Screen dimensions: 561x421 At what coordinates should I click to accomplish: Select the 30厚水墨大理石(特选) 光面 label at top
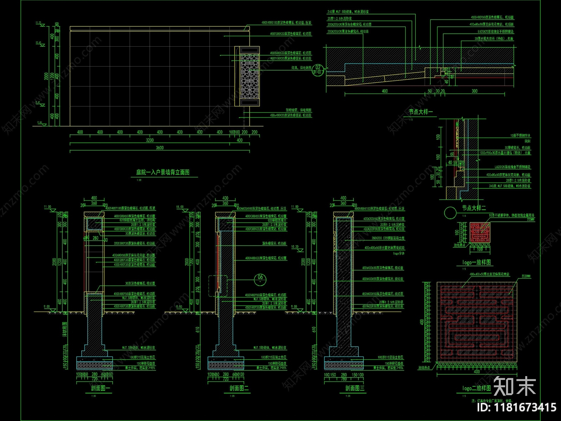(494, 39)
